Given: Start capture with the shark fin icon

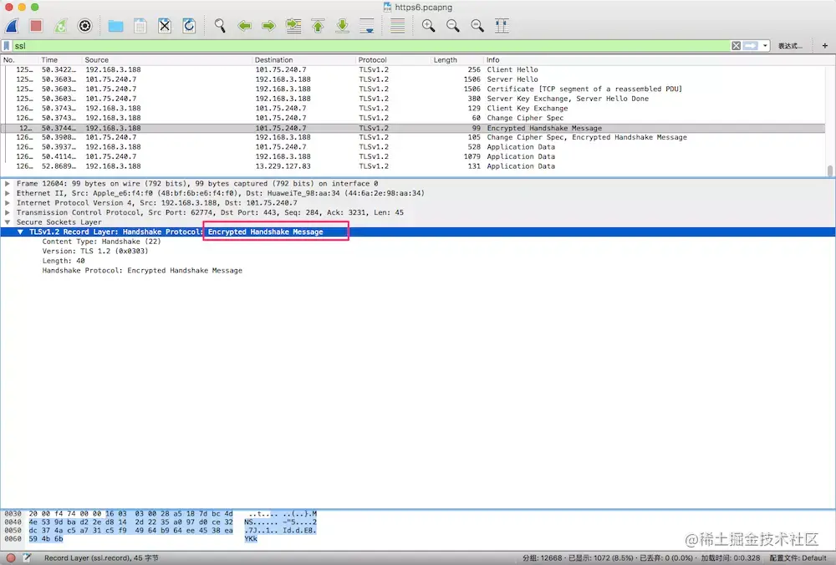Looking at the screenshot, I should pyautogui.click(x=12, y=26).
